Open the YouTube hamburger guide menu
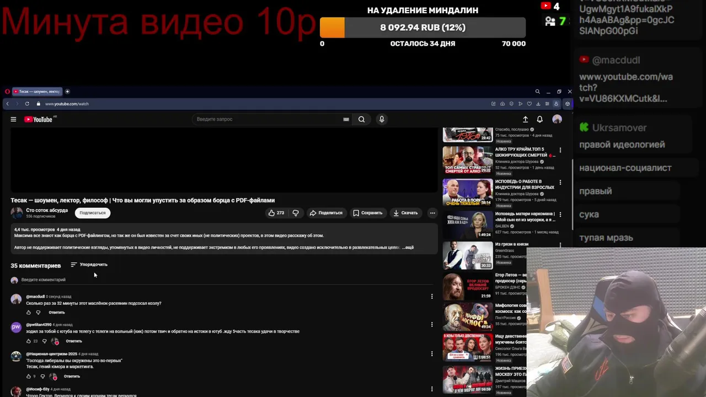Image resolution: width=706 pixels, height=397 pixels. point(13,119)
